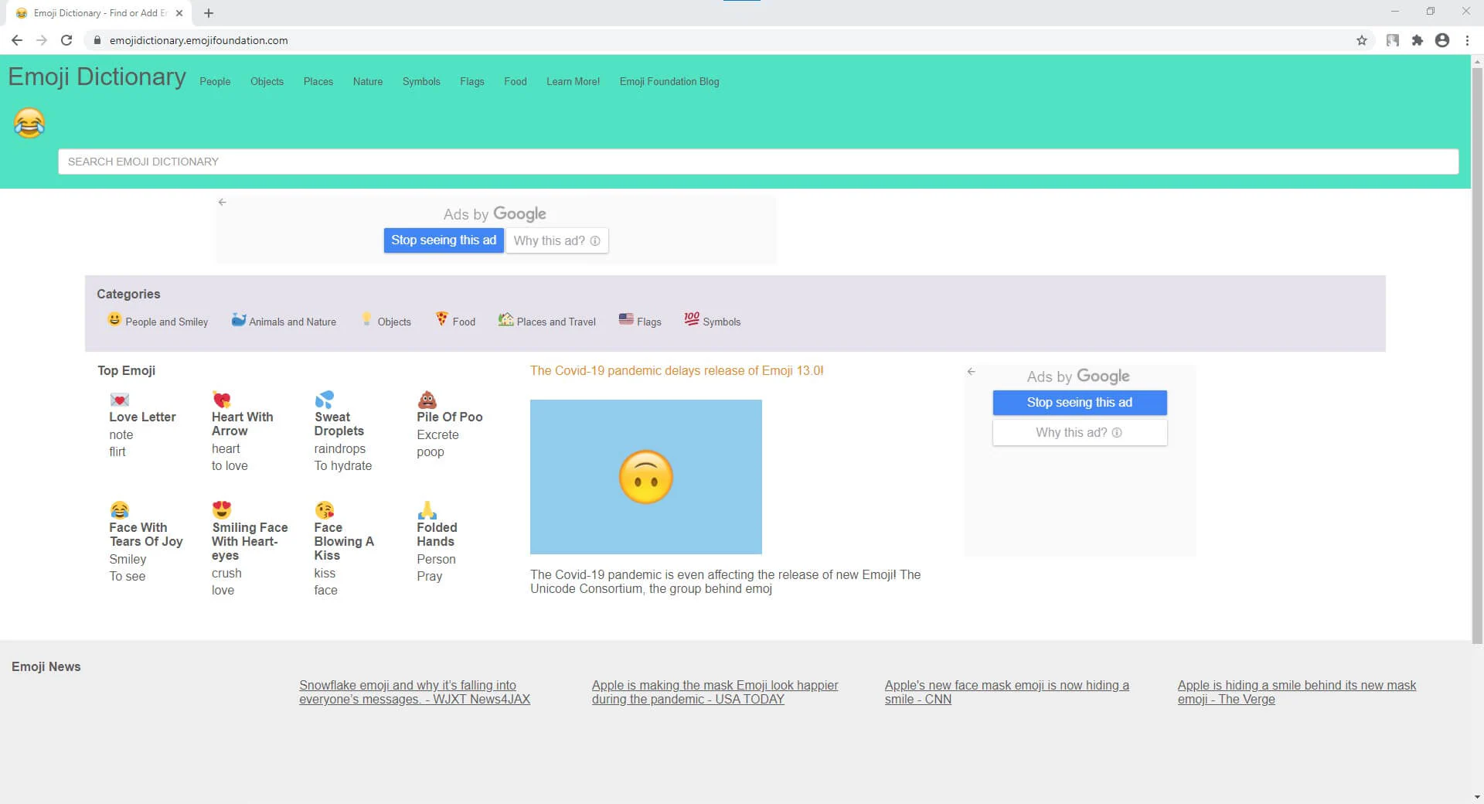
Task: Click the 'crush' definition text
Action: (226, 573)
